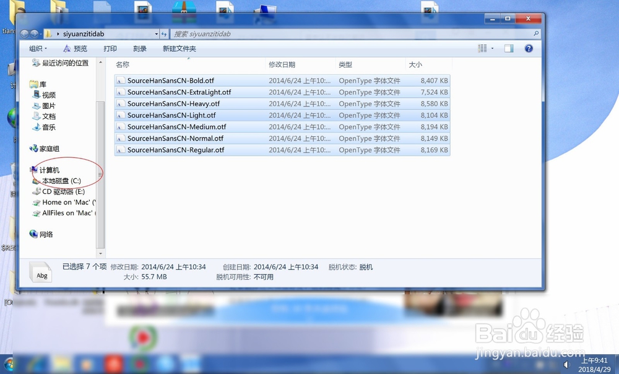
Task: Open Home on 'Mac' network drive
Action: (64, 202)
